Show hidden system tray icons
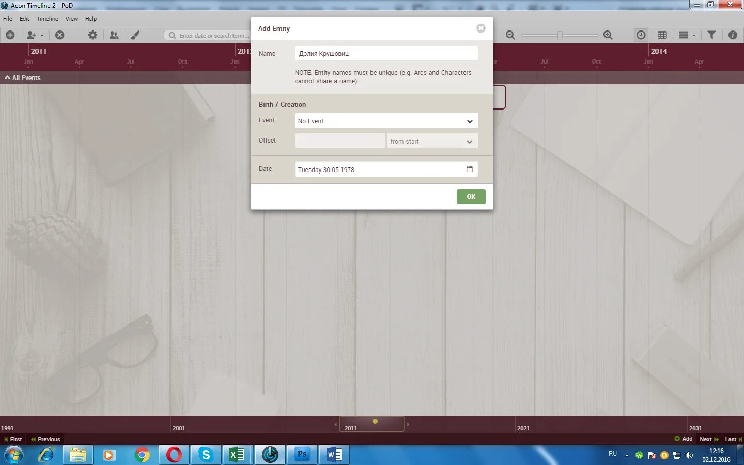744x465 pixels. (627, 455)
